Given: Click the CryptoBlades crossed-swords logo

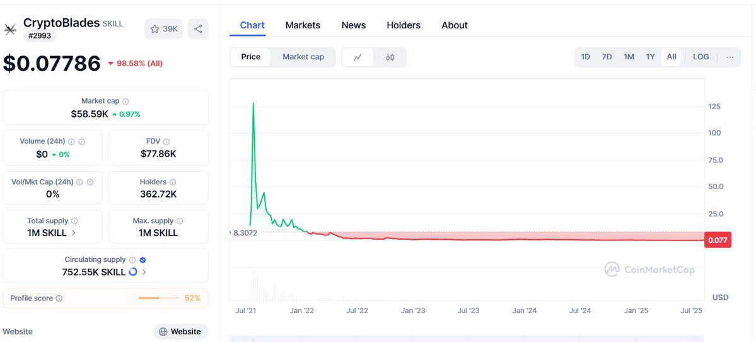Looking at the screenshot, I should pos(10,30).
